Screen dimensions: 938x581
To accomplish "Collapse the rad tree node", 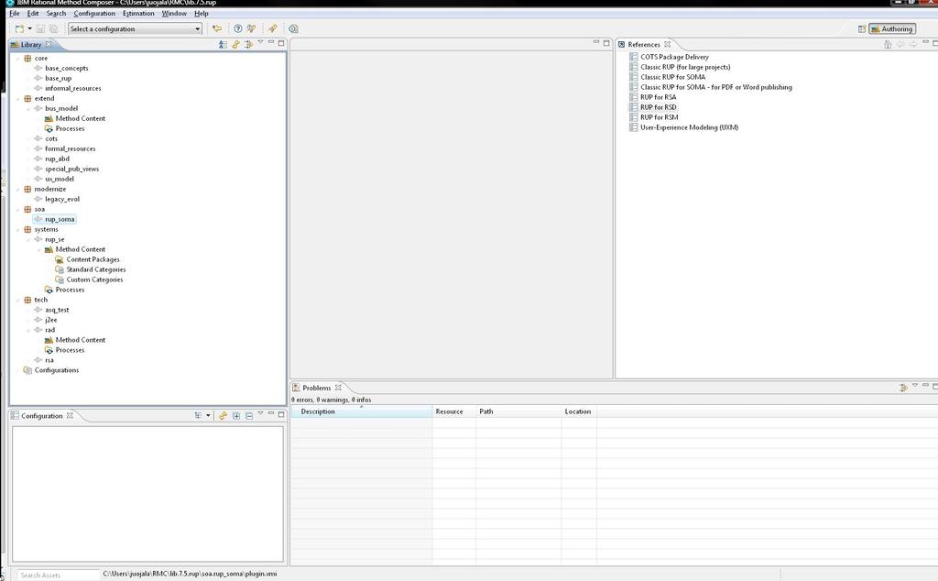I will tap(28, 330).
